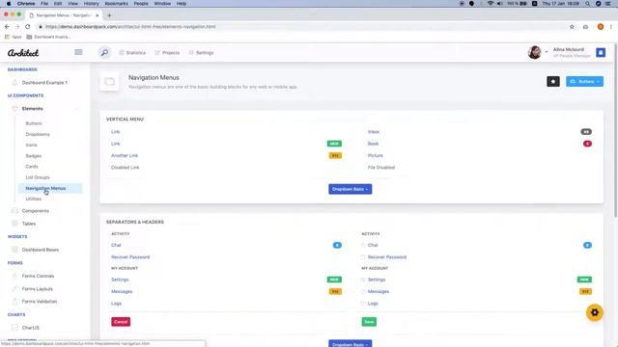The width and height of the screenshot is (618, 347).
Task: Open Icons under Elements
Action: 31,146
